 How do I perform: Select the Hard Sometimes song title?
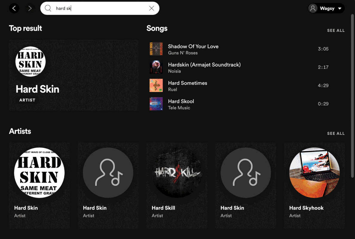pos(188,83)
